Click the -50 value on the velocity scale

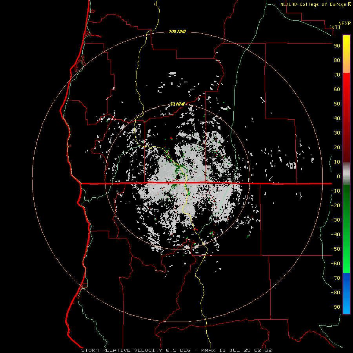[x=335, y=249]
